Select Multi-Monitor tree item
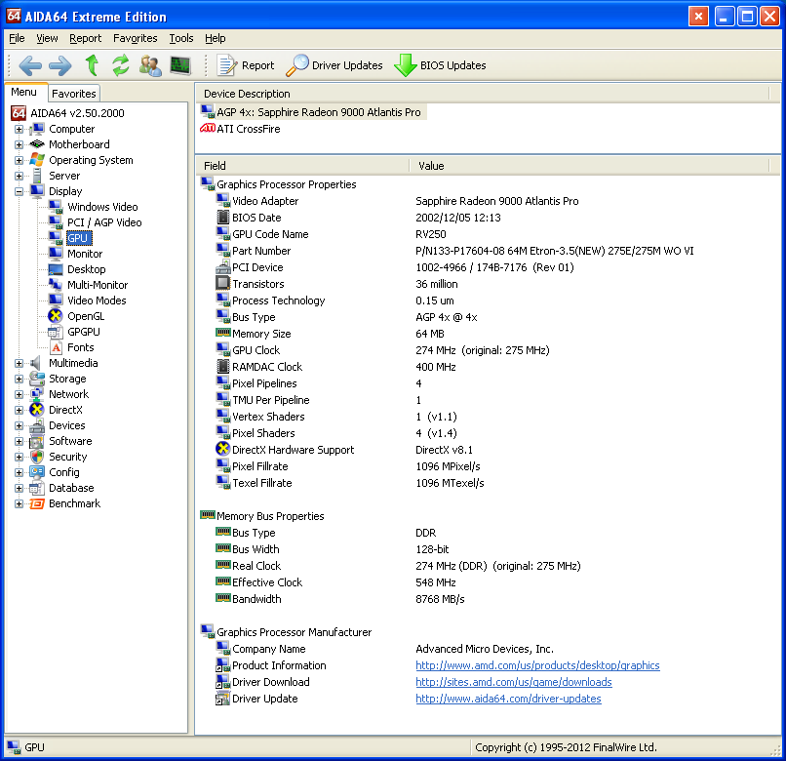The image size is (786, 761). [x=98, y=285]
